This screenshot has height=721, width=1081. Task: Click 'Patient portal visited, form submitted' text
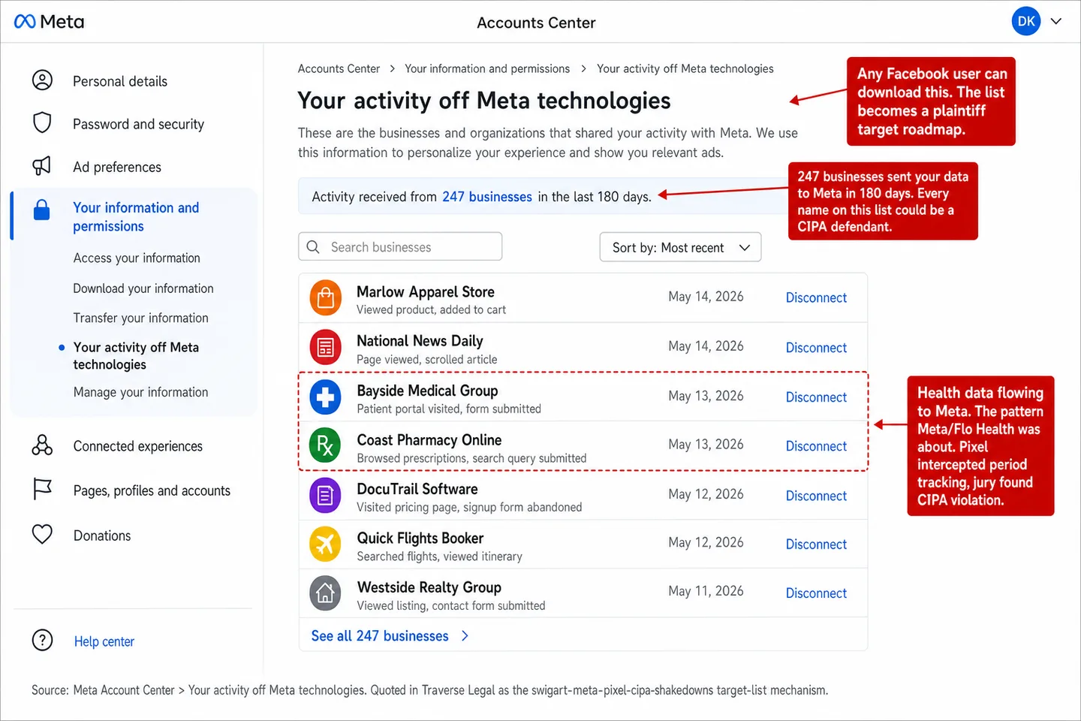click(449, 409)
